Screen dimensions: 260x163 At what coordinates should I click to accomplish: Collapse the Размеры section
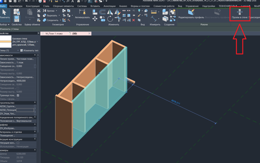tap(35, 150)
